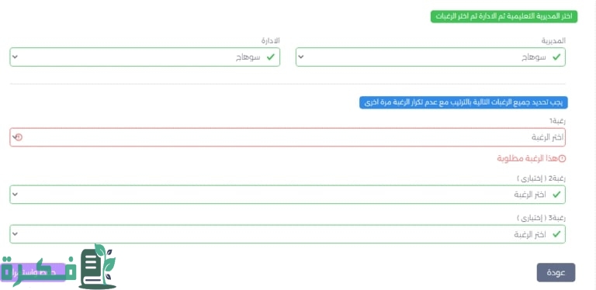Click blue banner about ordering preferences
The image size is (596, 290).
[463, 102]
